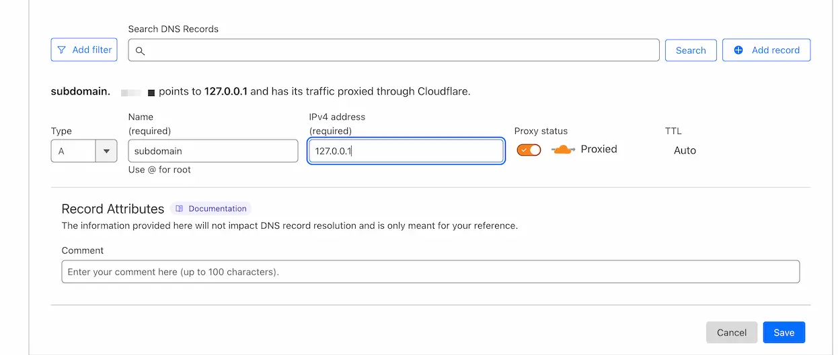Click the book icon in Documentation badge
The image size is (838, 355).
click(x=180, y=209)
